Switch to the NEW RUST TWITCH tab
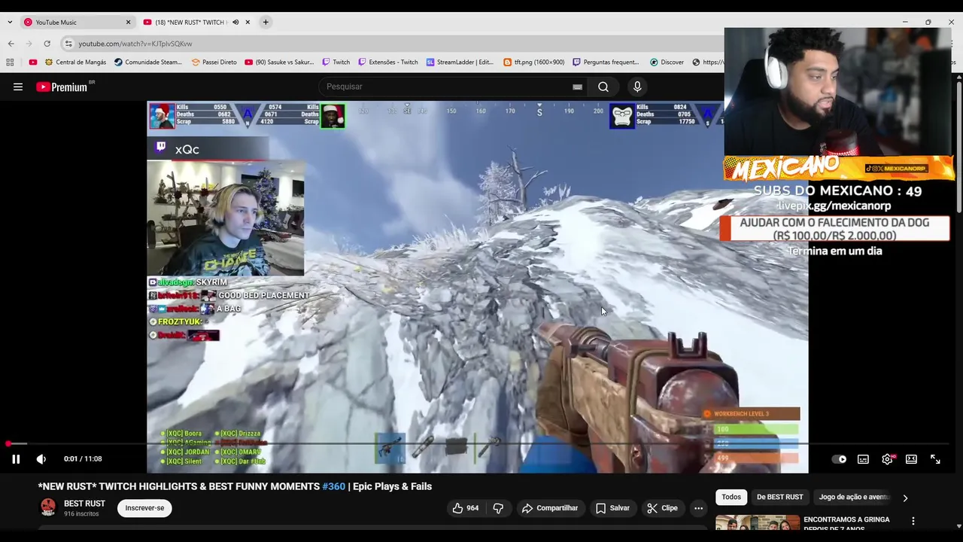 coord(188,22)
